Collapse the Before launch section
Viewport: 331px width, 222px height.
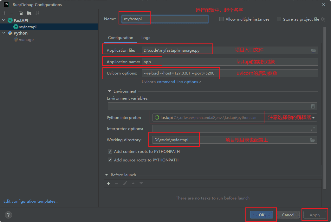[x=107, y=175]
